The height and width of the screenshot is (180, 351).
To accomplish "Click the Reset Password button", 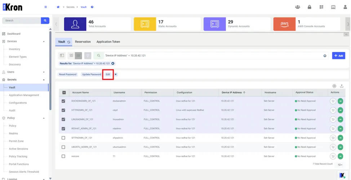I will 68,75.
